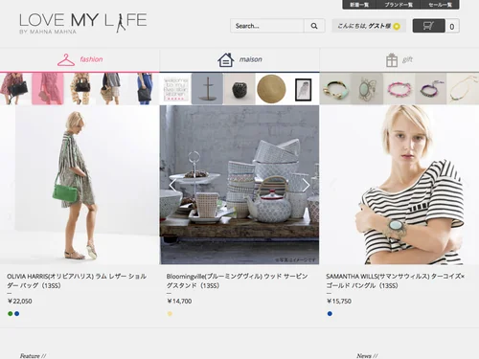
Task: Click the ¥14,700 price text
Action: pyautogui.click(x=179, y=302)
